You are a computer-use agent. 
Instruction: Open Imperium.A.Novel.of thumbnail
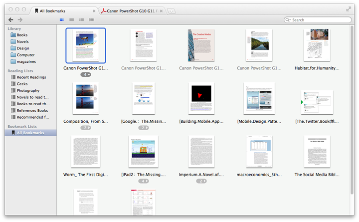[x=201, y=152]
